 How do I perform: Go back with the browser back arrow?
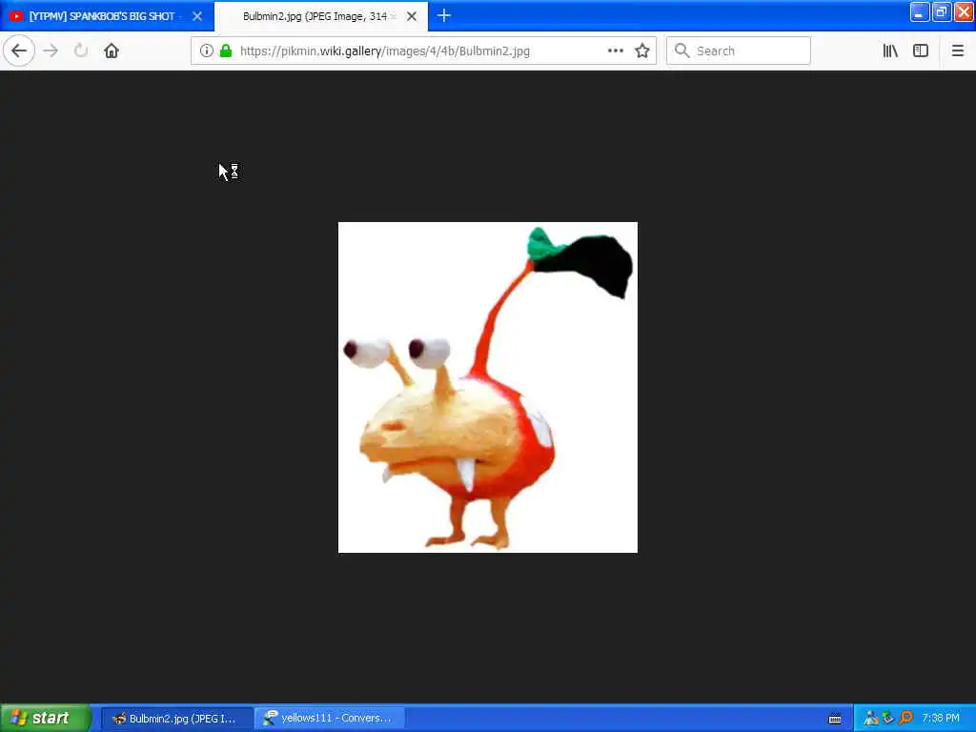pyautogui.click(x=19, y=51)
